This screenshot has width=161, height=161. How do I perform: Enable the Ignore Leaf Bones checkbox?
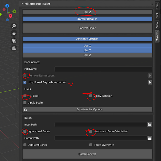tap(25, 131)
